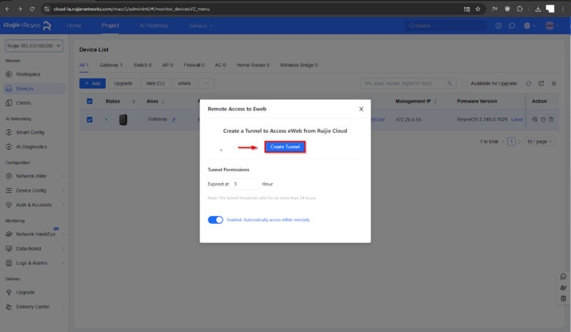
Task: Expand the Network HawkEye menu
Action: click(x=35, y=234)
